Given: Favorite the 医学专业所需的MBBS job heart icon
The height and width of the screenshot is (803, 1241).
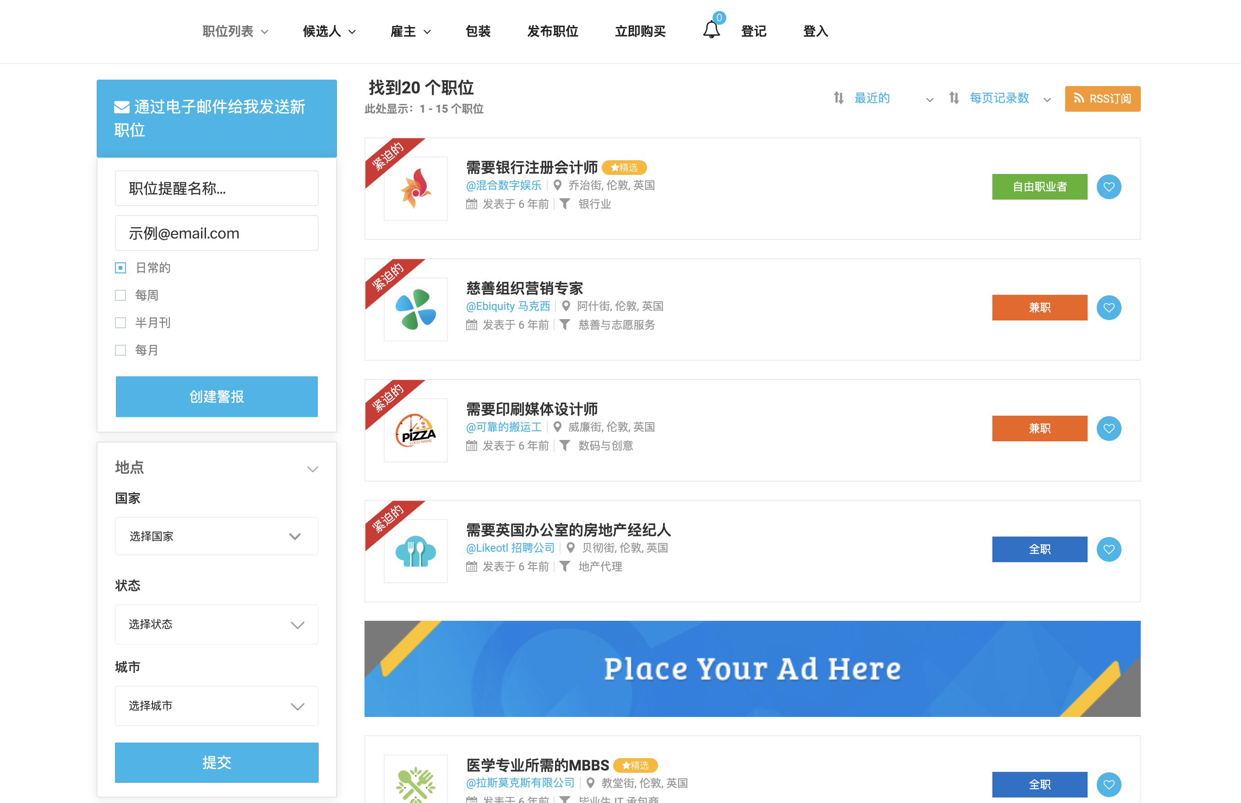Looking at the screenshot, I should click(x=1109, y=785).
